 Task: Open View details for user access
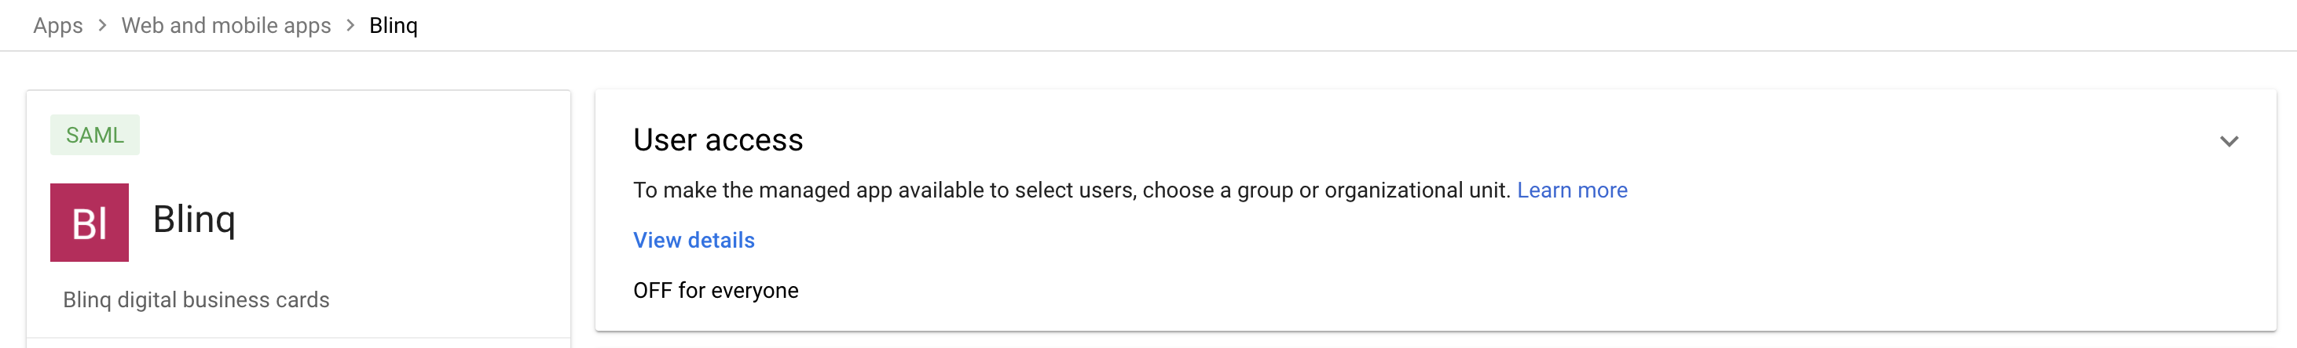pos(694,241)
